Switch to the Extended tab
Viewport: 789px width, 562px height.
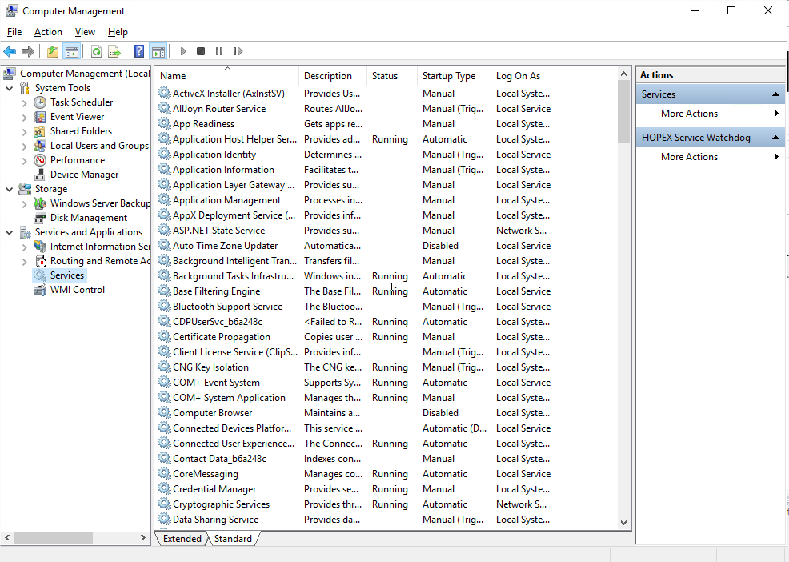pos(182,539)
